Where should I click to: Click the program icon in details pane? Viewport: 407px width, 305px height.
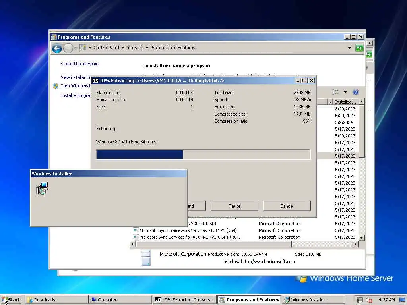coord(146,257)
